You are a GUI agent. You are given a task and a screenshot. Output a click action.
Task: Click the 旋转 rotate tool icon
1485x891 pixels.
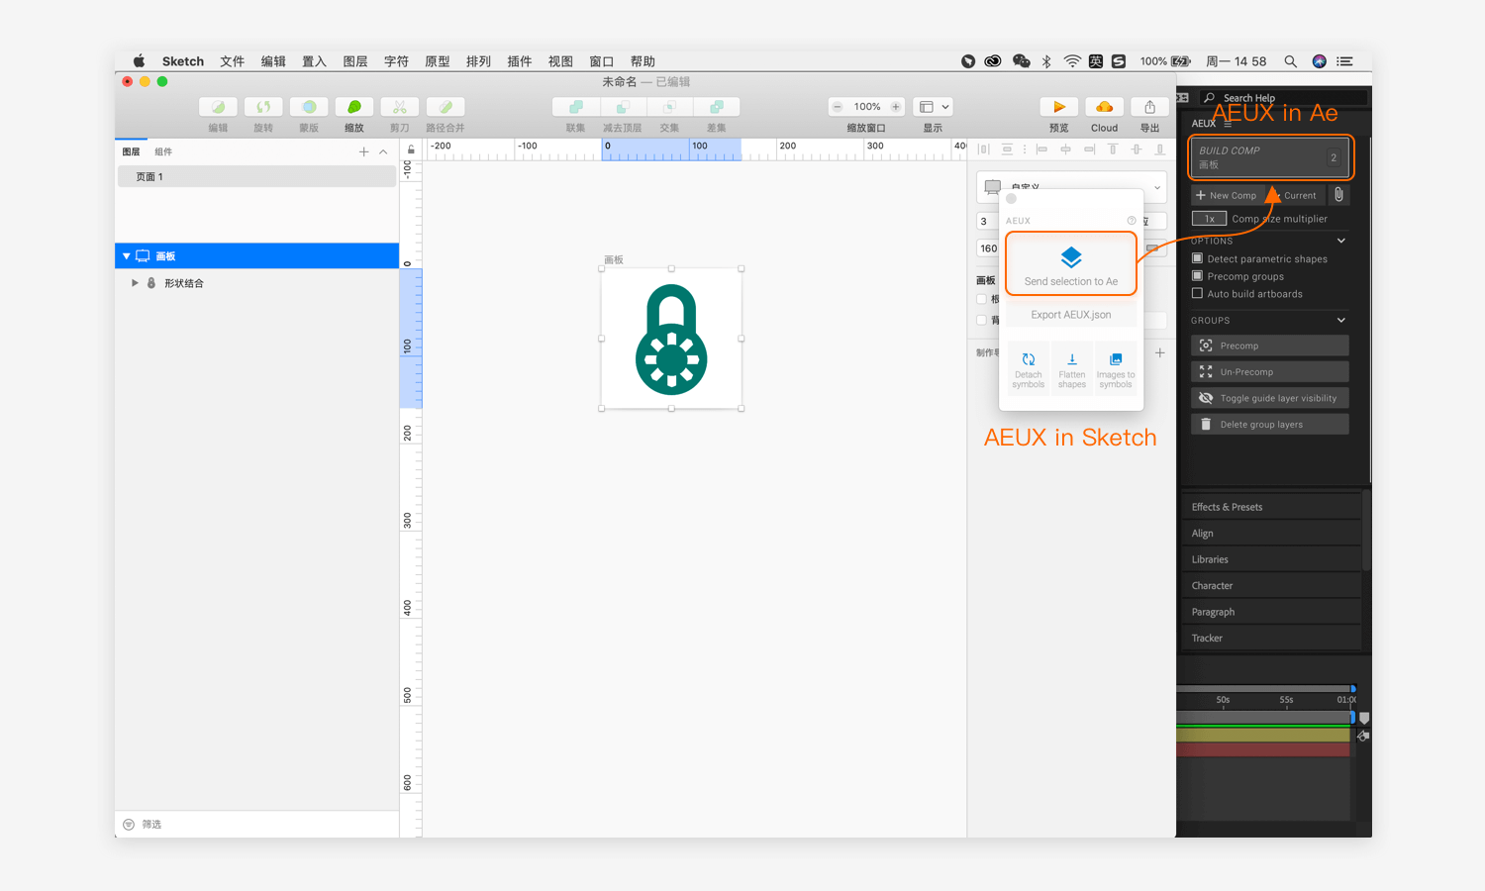pyautogui.click(x=263, y=107)
